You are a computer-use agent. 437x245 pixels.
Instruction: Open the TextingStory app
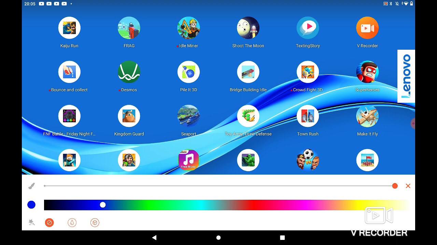(x=308, y=28)
